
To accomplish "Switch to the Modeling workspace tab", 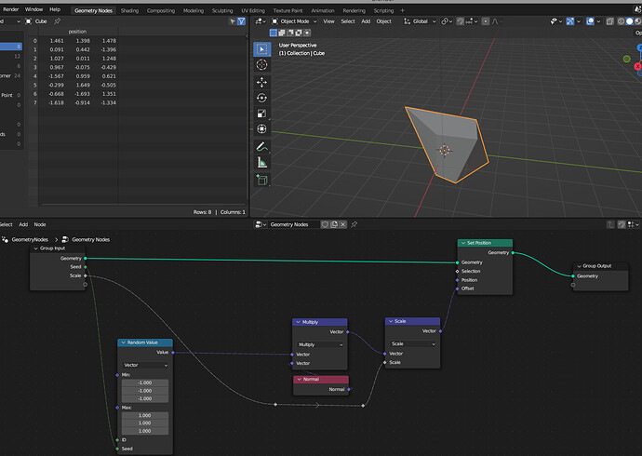I will [x=194, y=10].
